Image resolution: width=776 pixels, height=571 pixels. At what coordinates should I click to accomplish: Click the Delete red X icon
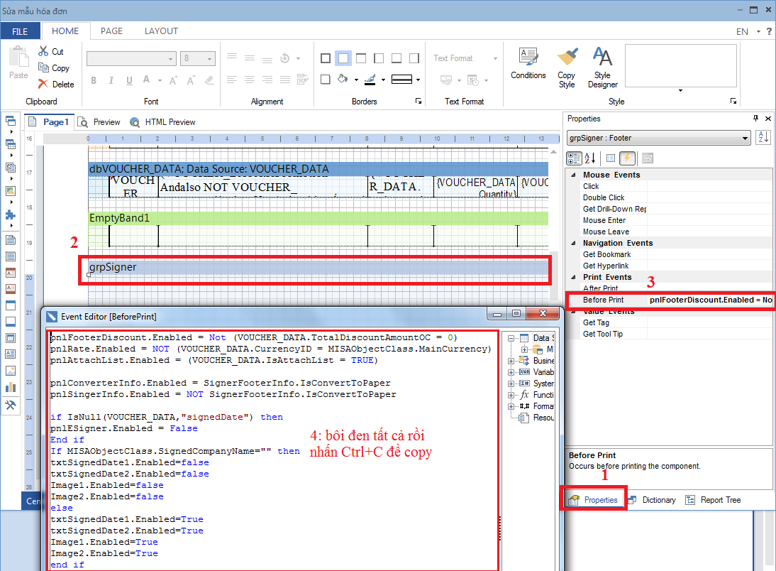click(x=43, y=85)
